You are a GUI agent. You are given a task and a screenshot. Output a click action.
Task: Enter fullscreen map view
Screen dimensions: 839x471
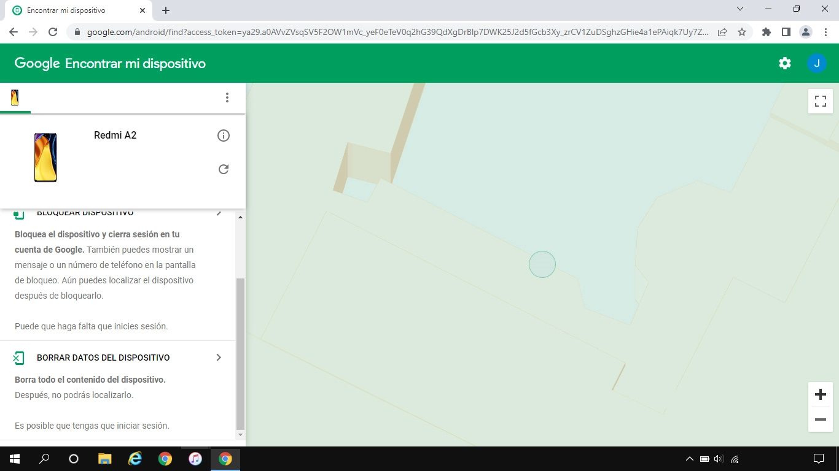[x=820, y=101]
